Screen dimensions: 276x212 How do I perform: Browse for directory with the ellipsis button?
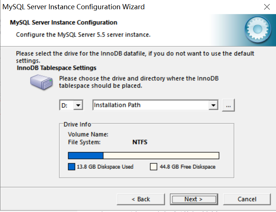coord(228,105)
